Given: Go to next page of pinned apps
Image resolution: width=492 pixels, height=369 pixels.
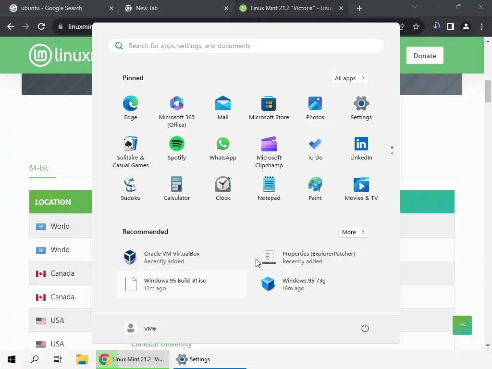Looking at the screenshot, I should (x=392, y=153).
